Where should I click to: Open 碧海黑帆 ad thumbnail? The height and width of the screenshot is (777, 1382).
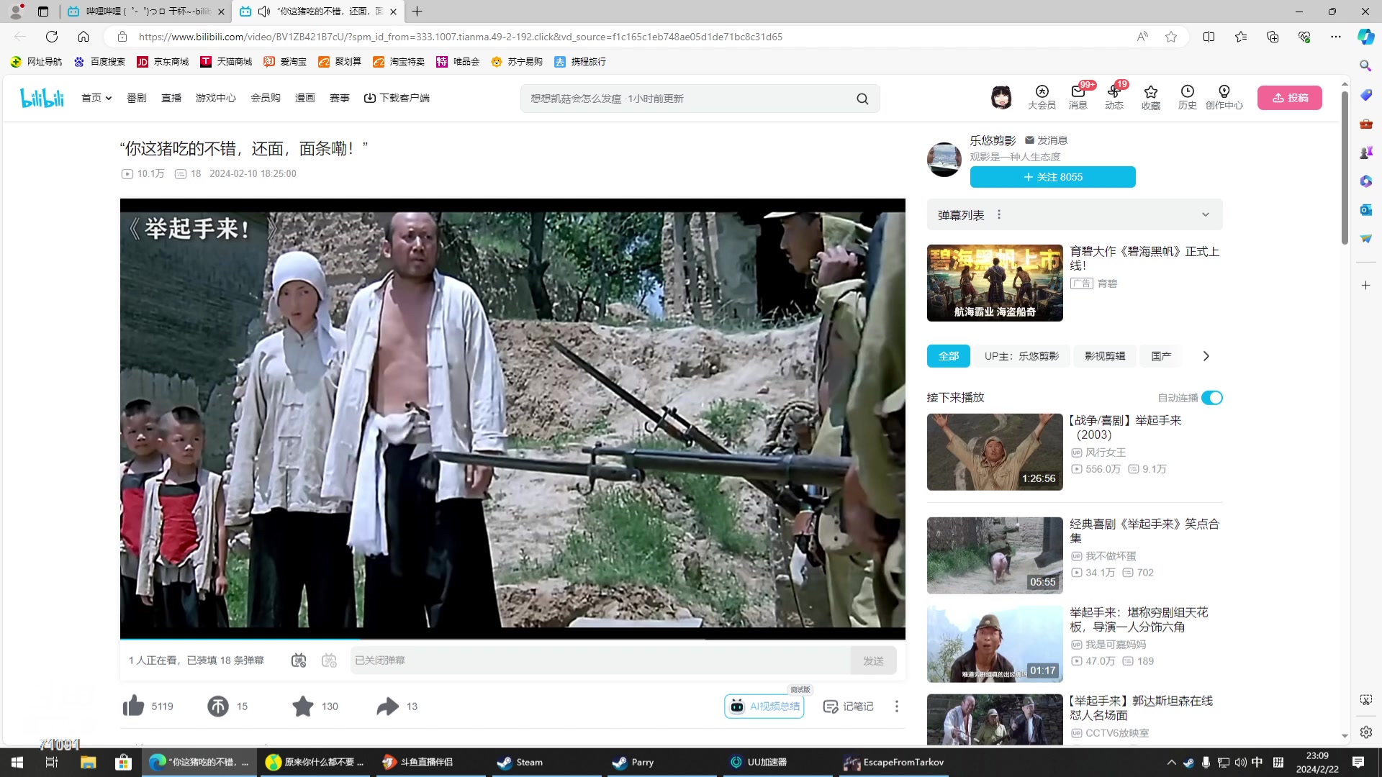coord(995,283)
